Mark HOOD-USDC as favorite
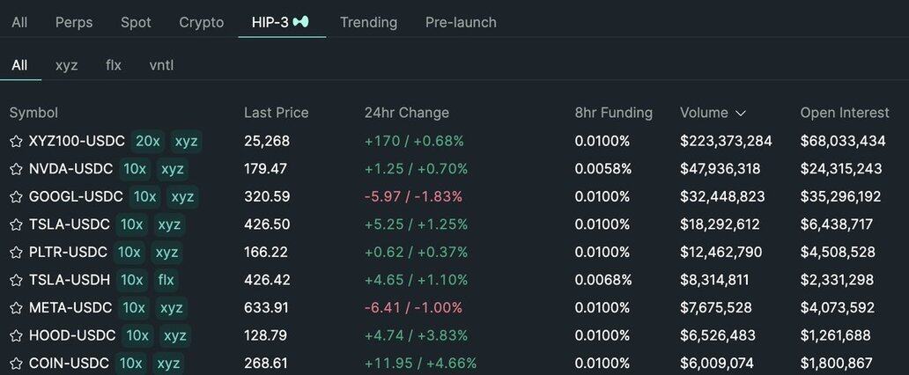This screenshot has height=375, width=909. point(16,336)
